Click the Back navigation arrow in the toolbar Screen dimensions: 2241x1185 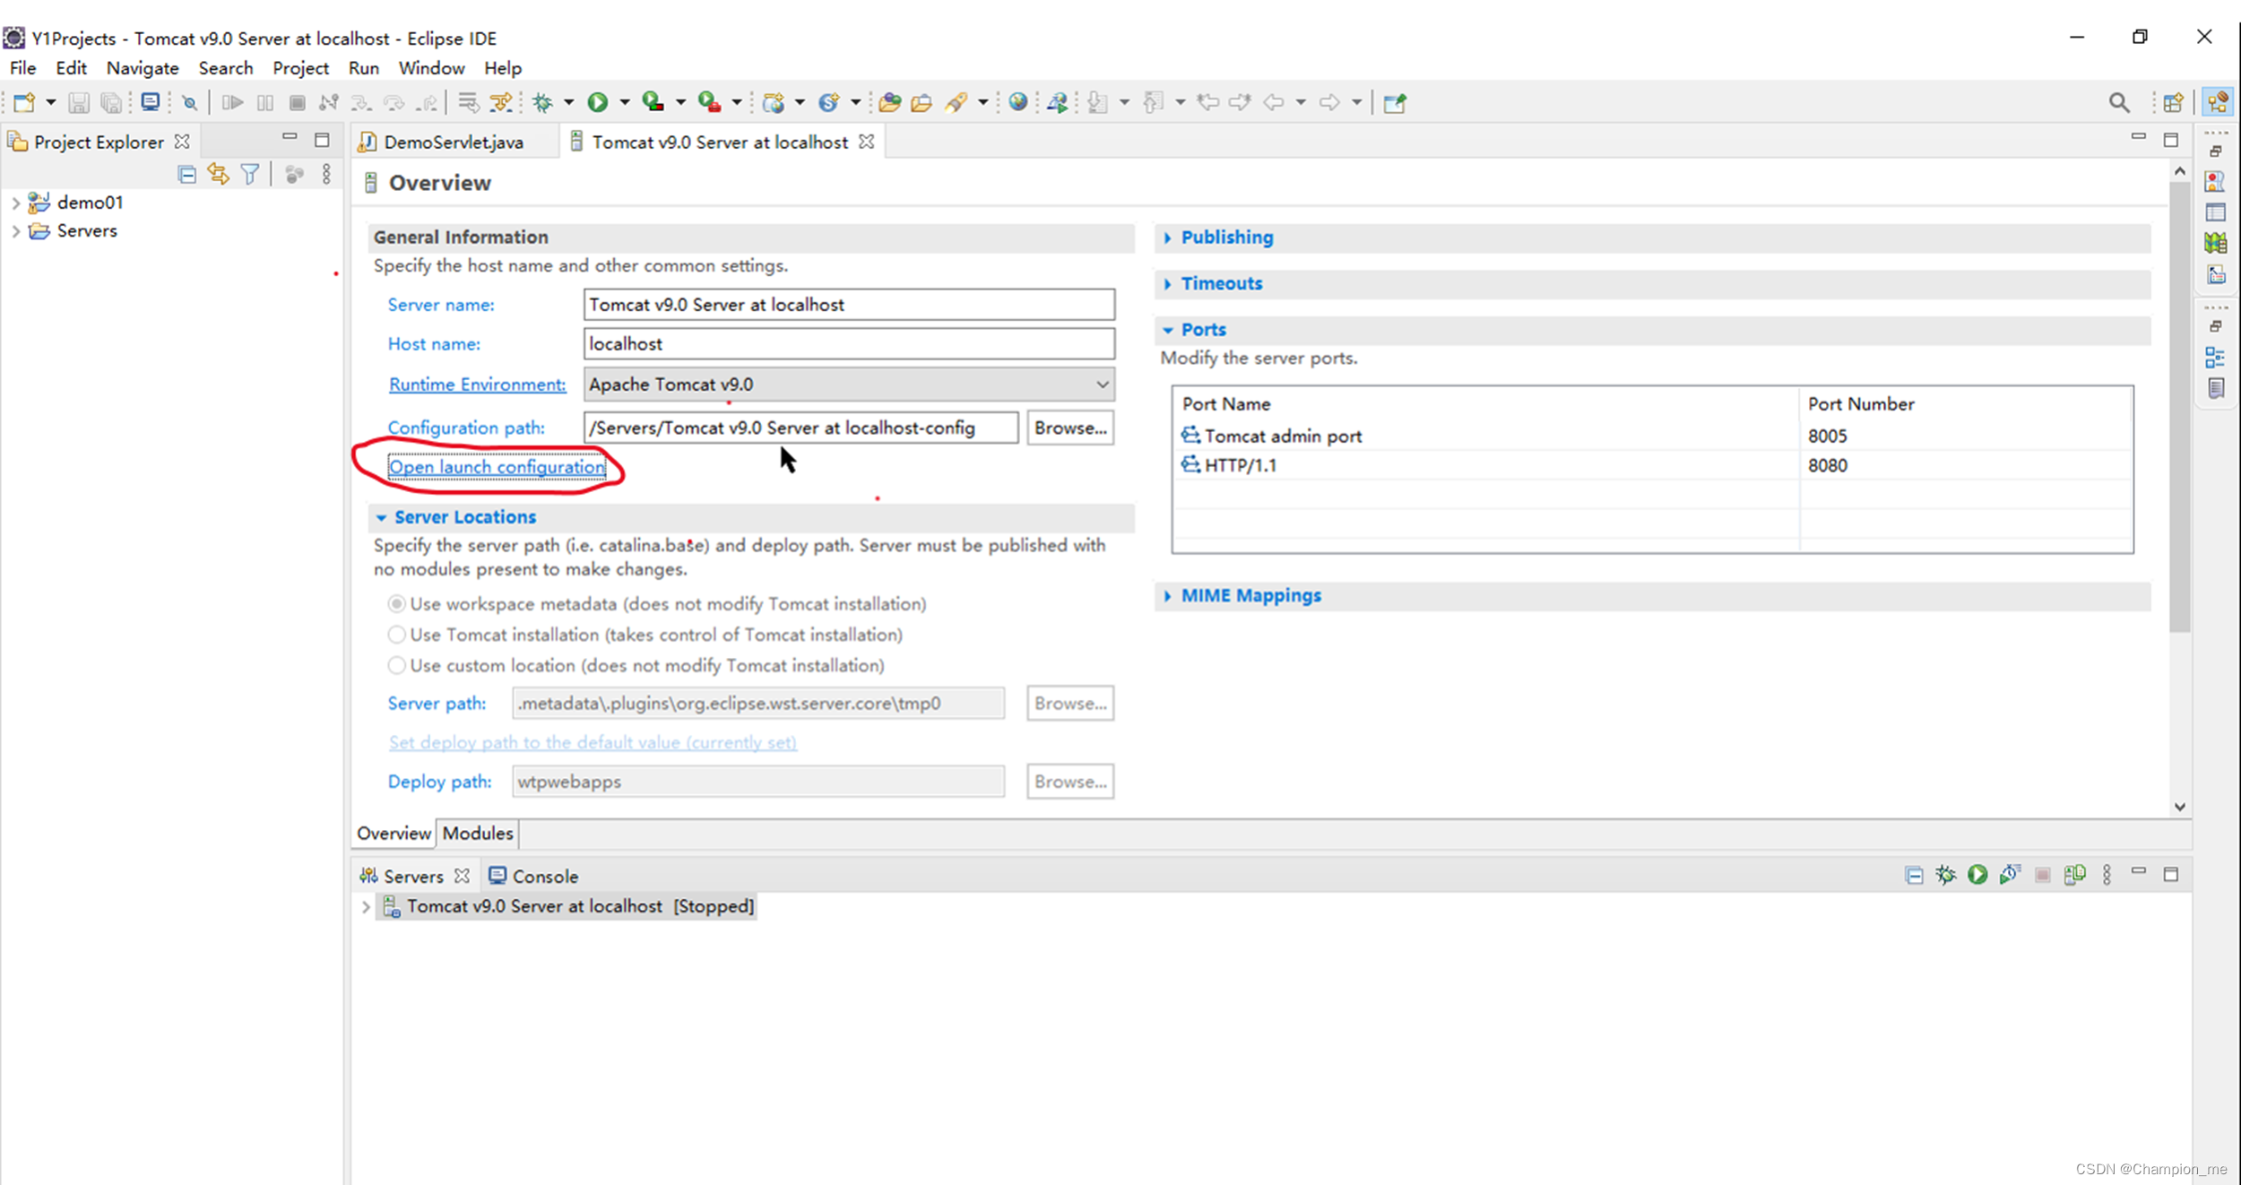[1273, 103]
